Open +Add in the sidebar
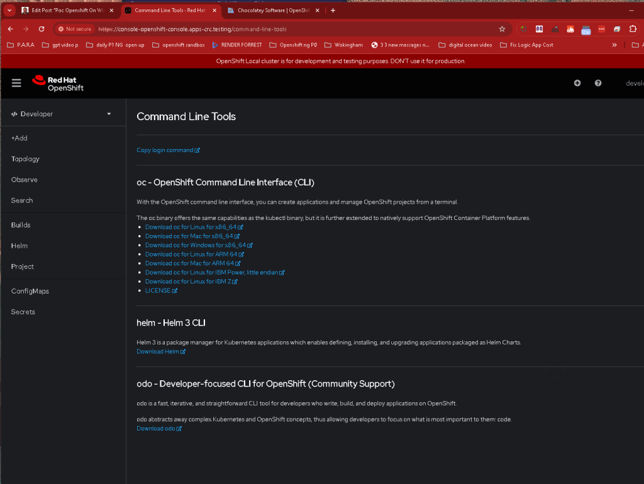This screenshot has width=644, height=484. [x=19, y=138]
